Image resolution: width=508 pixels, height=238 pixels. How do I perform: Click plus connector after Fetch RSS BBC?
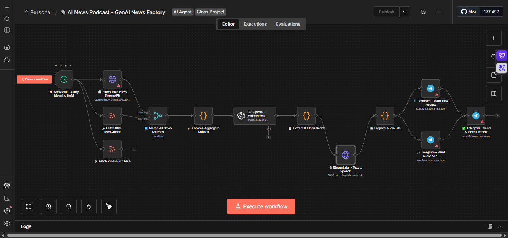pos(134,149)
